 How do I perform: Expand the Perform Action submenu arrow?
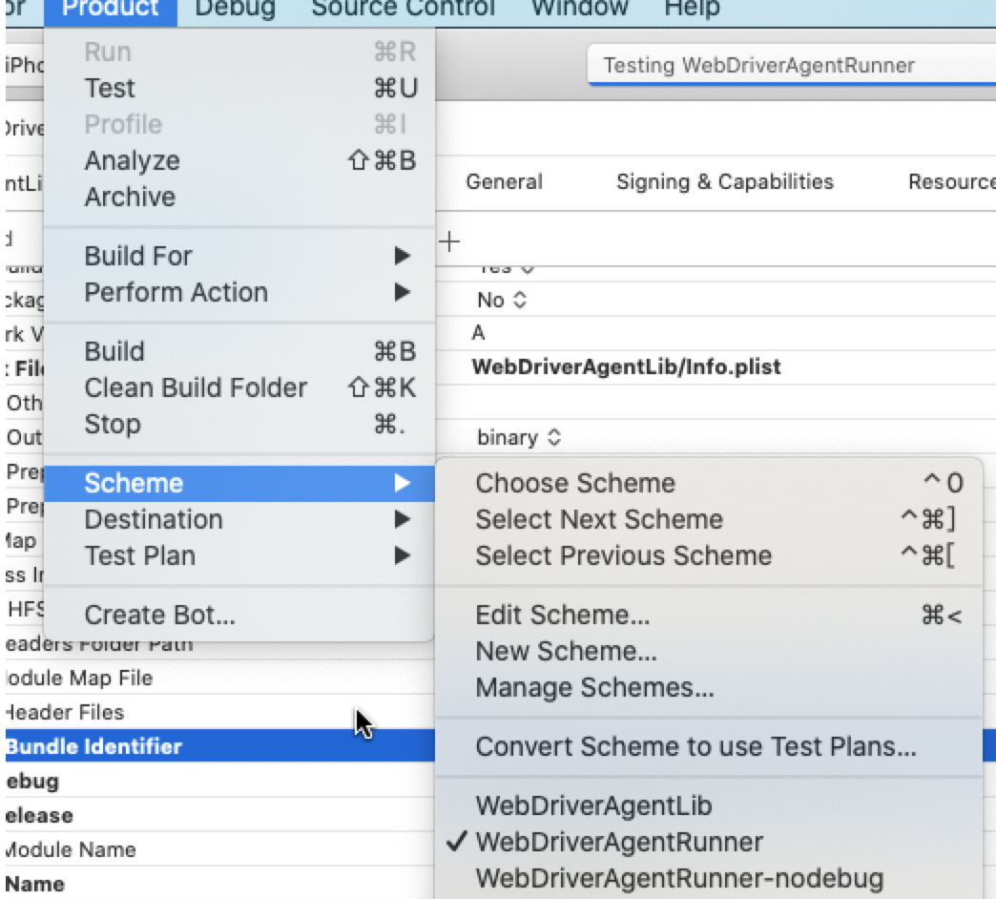pos(402,292)
